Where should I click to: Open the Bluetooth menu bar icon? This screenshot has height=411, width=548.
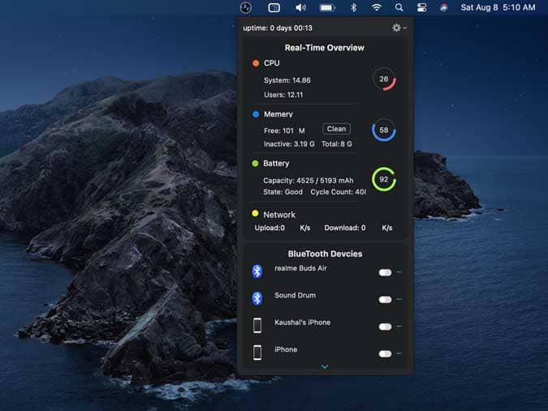353,7
